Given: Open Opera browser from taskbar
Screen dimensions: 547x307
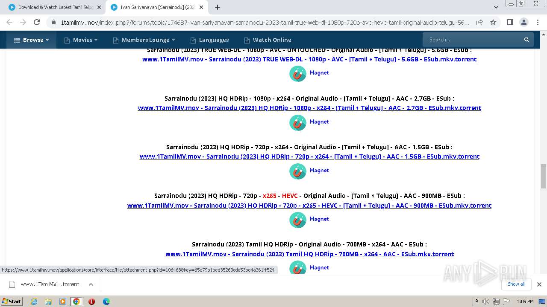Looking at the screenshot, I should [x=91, y=301].
